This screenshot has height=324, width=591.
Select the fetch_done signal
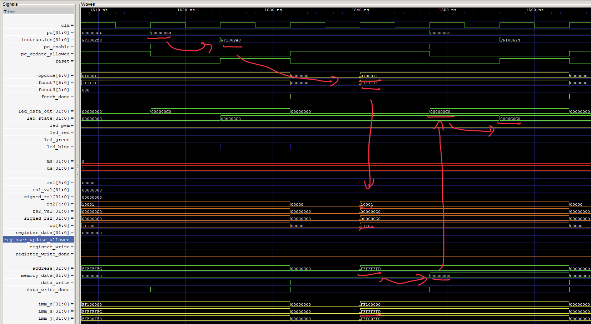[39, 97]
